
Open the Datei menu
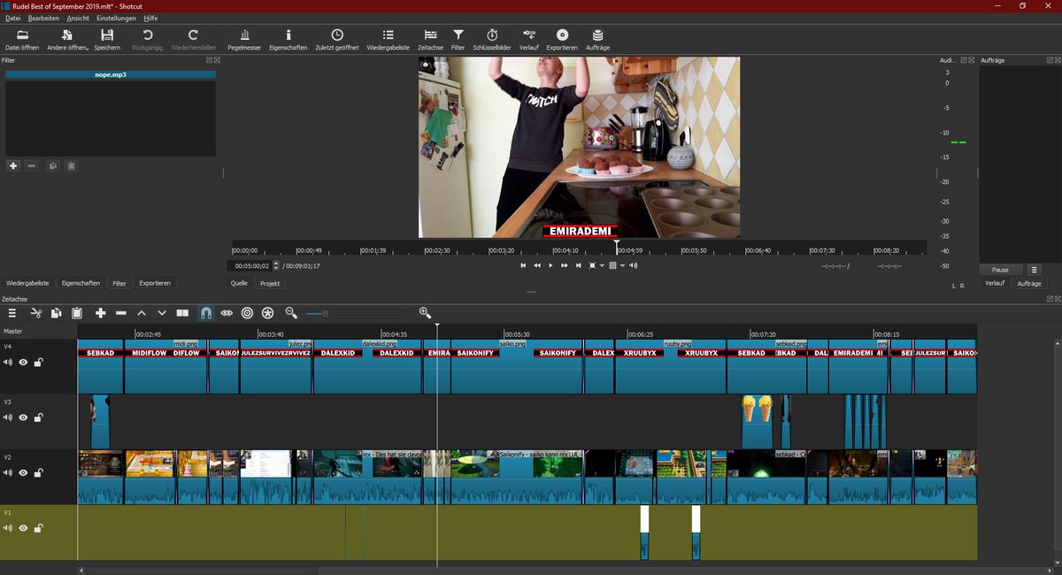[x=12, y=18]
